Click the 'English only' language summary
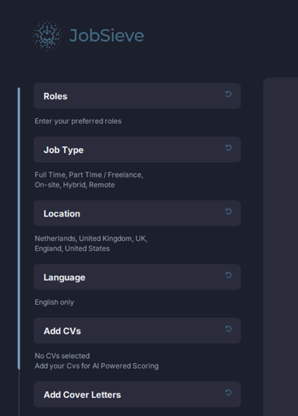The image size is (298, 416). [x=54, y=302]
